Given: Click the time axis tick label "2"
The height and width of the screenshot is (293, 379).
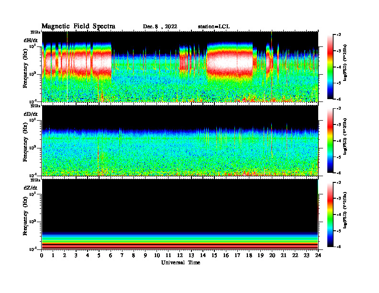Looking at the screenshot, I should (x=65, y=255).
